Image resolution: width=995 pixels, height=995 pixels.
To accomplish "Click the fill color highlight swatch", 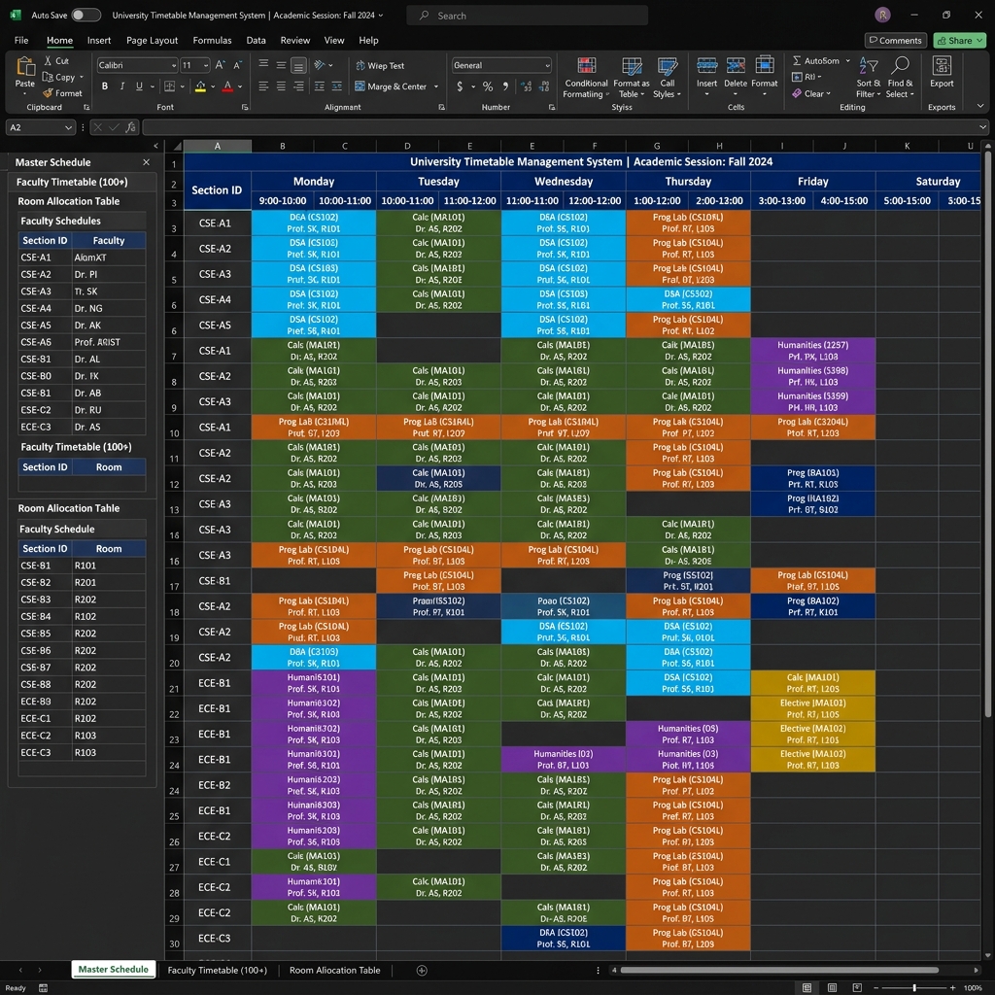I will [200, 86].
